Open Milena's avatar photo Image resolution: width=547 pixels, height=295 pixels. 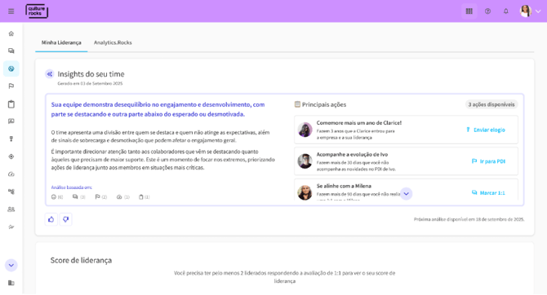pos(305,192)
